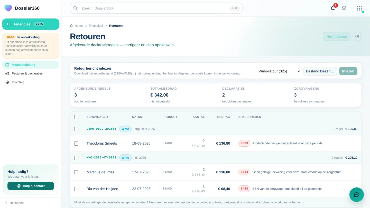Click the 0344 rejection code badge

click(244, 172)
